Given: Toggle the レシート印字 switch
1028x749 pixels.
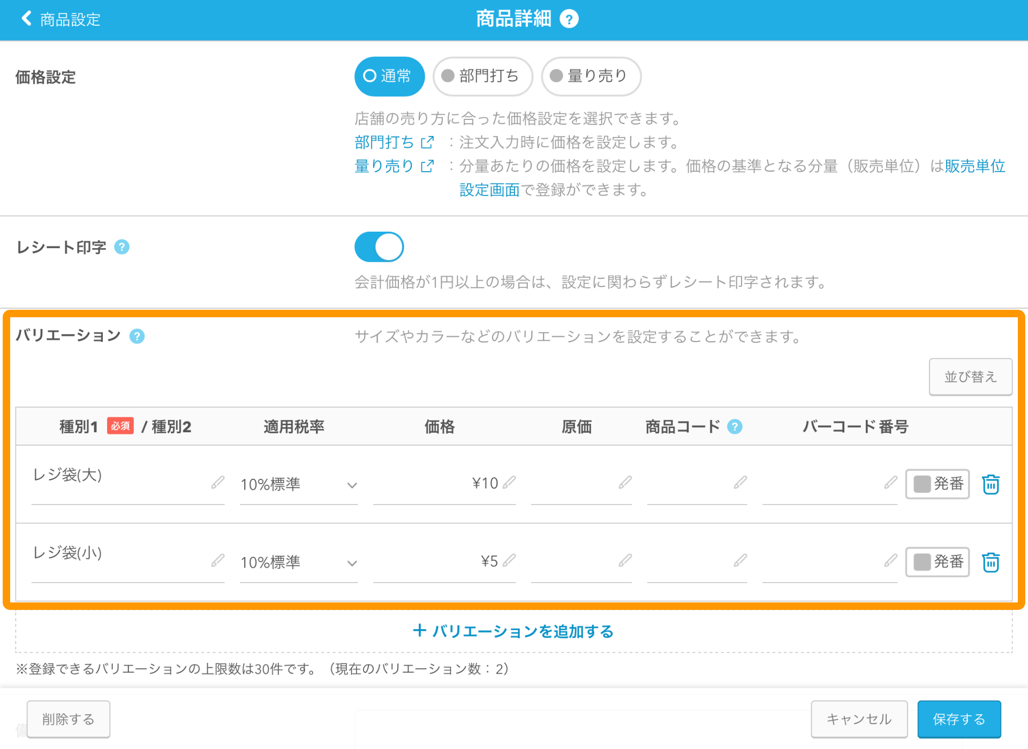Looking at the screenshot, I should tap(379, 247).
